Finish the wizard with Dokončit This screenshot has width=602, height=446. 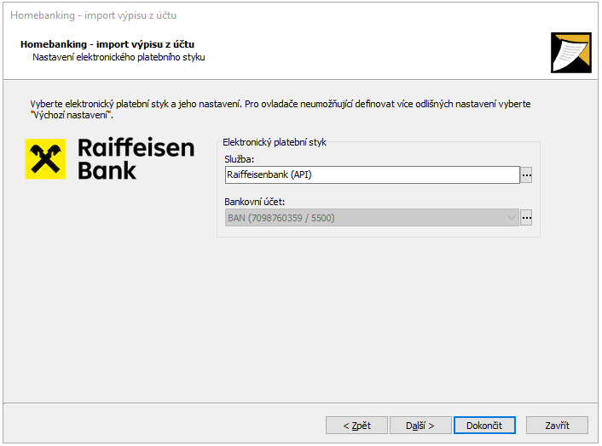coord(484,426)
